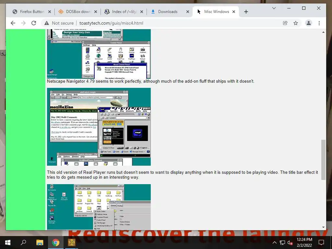Viewport: 332px width, 249px height.
Task: Open the Chrome three-dot menu
Action: tap(319, 23)
